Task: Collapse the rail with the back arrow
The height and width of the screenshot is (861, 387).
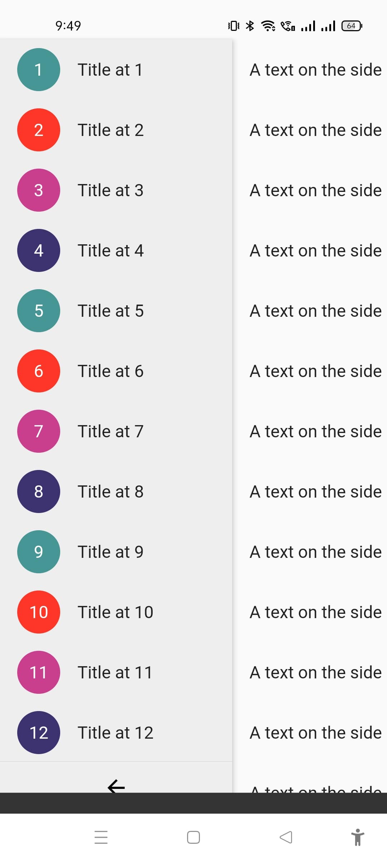Action: click(116, 786)
